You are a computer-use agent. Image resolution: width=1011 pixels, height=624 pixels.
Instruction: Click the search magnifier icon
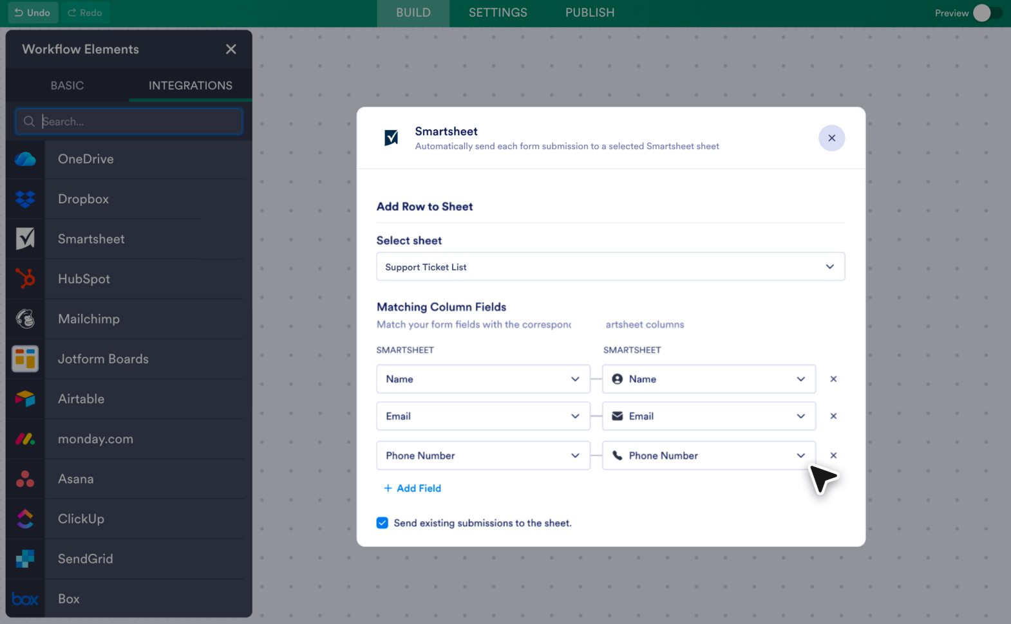tap(29, 121)
